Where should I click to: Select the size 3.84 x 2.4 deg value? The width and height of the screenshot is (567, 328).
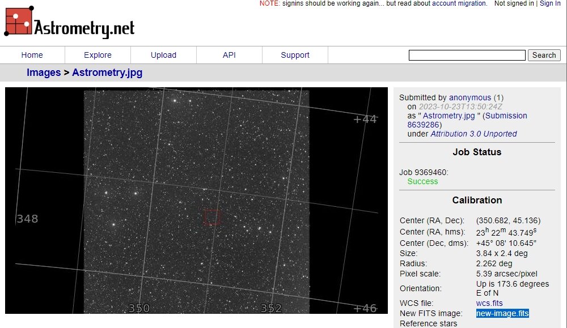click(x=502, y=253)
